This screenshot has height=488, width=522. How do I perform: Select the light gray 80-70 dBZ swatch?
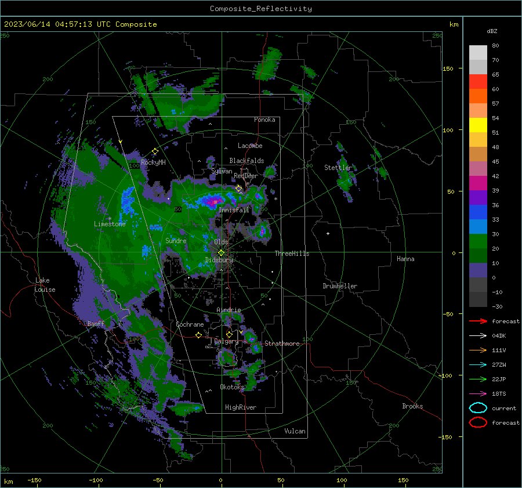point(478,53)
